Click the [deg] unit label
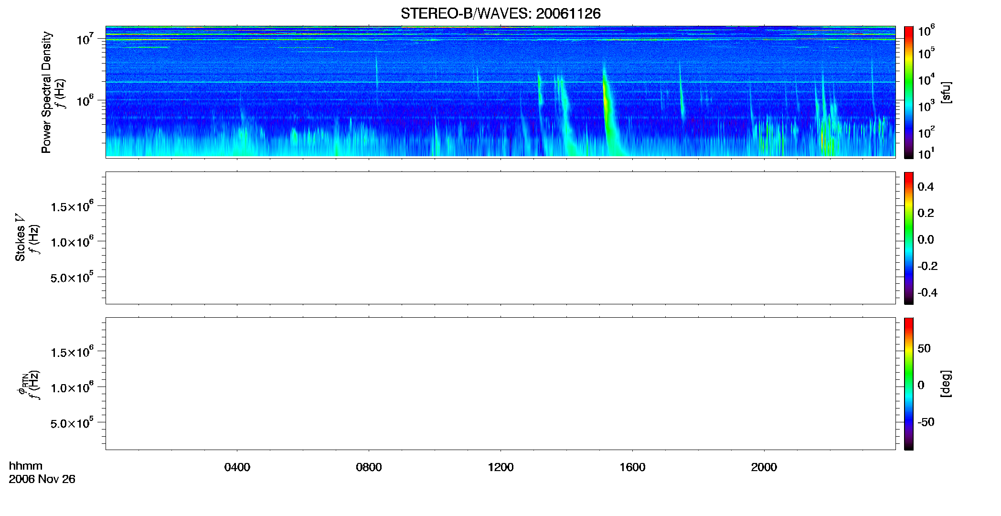This screenshot has width=1001, height=516. (x=946, y=384)
